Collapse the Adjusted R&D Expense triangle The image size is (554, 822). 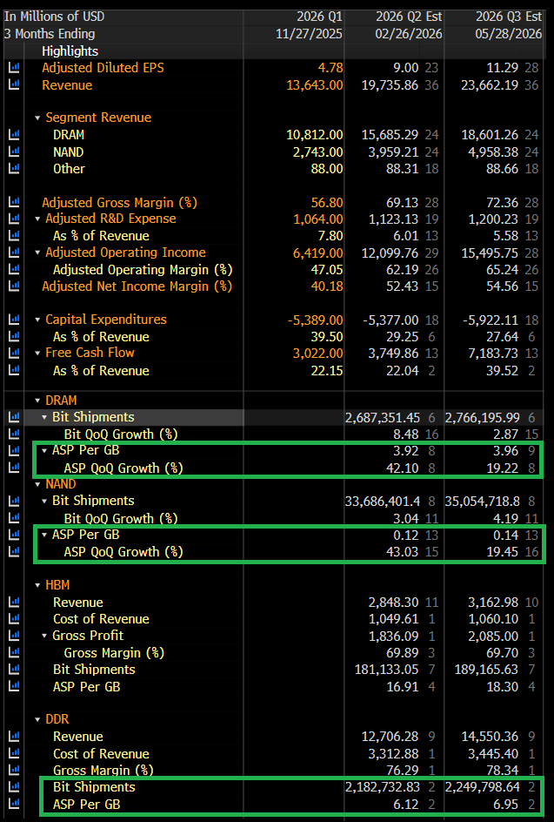(x=37, y=219)
